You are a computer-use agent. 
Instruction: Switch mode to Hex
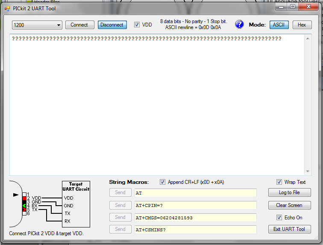[302, 25]
